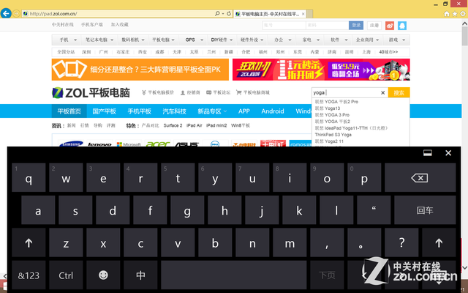Click the search input field containing yoga
468x293 pixels.
point(344,93)
